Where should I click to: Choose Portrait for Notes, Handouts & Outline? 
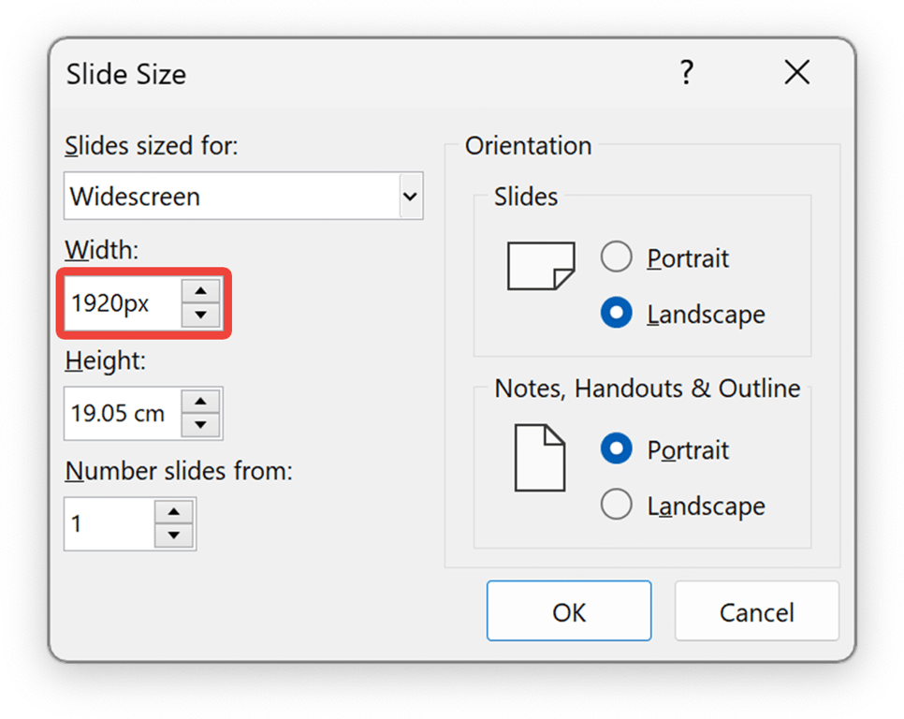tap(617, 449)
